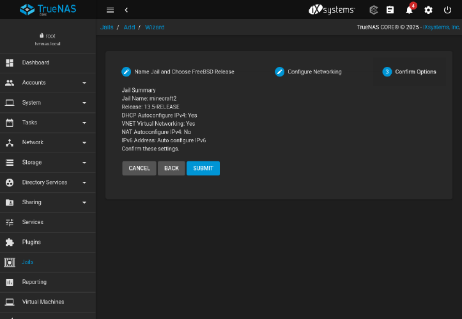Expand the Directory Services menu arrow

click(x=84, y=182)
